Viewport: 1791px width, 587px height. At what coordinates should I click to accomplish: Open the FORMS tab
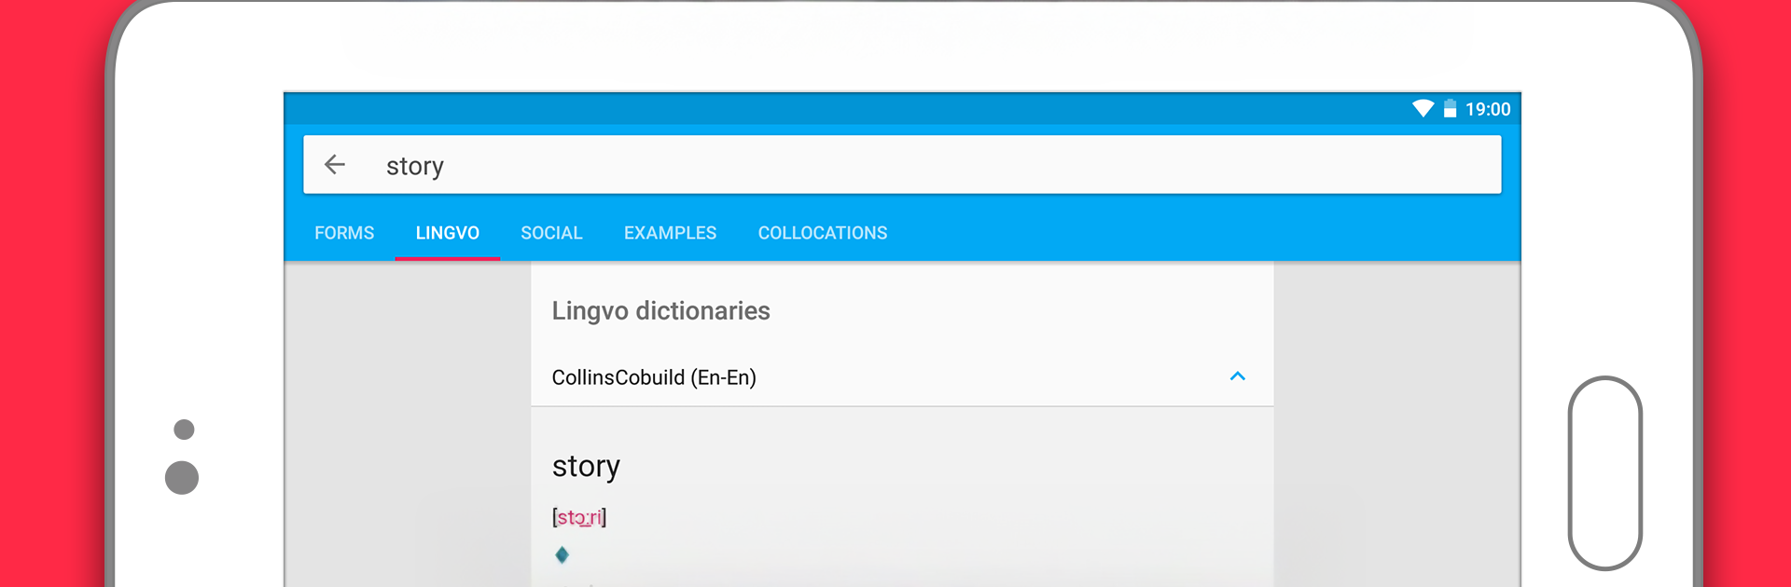(344, 233)
